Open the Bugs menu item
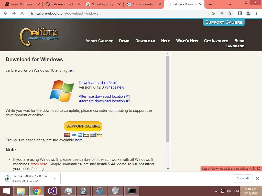The width and height of the screenshot is (262, 196). 239,41
